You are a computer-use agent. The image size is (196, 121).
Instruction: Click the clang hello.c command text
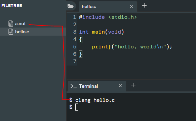[x=95, y=100]
